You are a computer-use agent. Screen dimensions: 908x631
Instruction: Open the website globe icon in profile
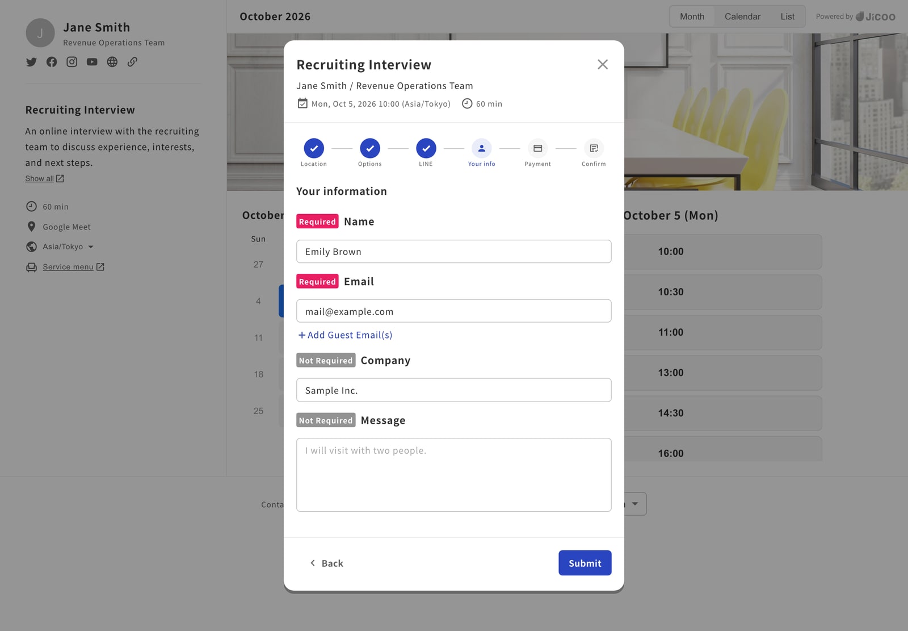click(112, 62)
